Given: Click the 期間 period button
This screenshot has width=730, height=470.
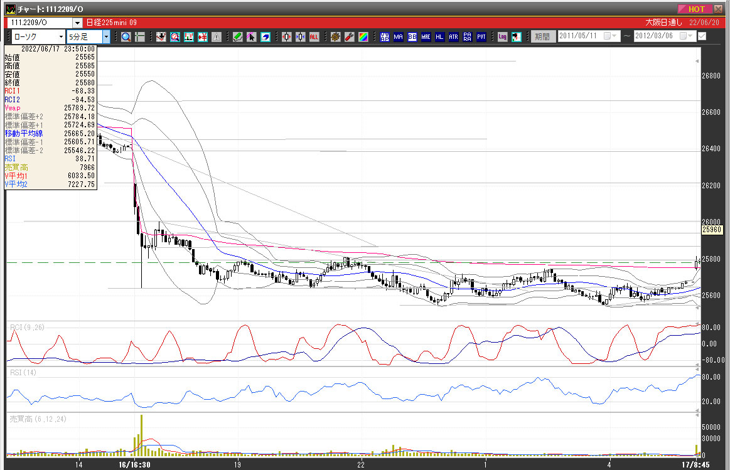Looking at the screenshot, I should point(543,36).
